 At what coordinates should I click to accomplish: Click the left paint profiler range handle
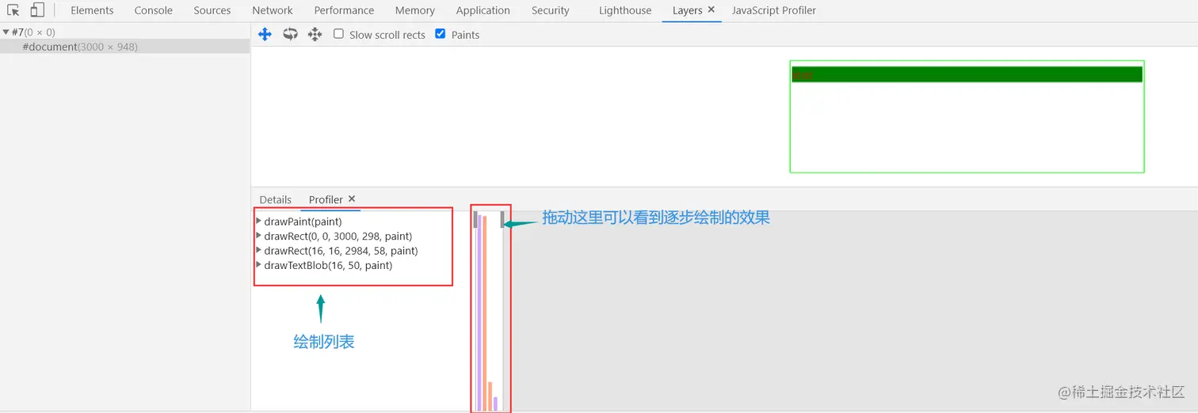(475, 219)
